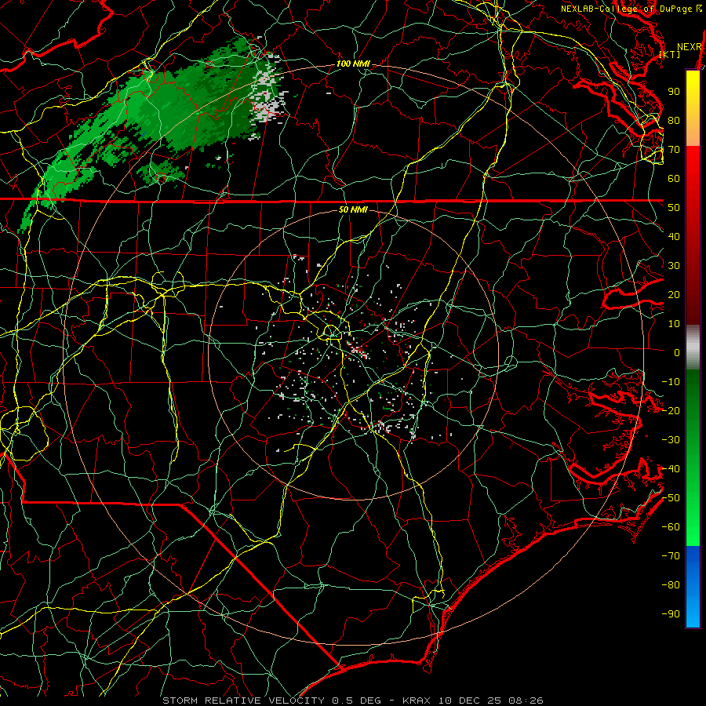
Task: Click the gray zero band of color bar
Action: tap(693, 348)
